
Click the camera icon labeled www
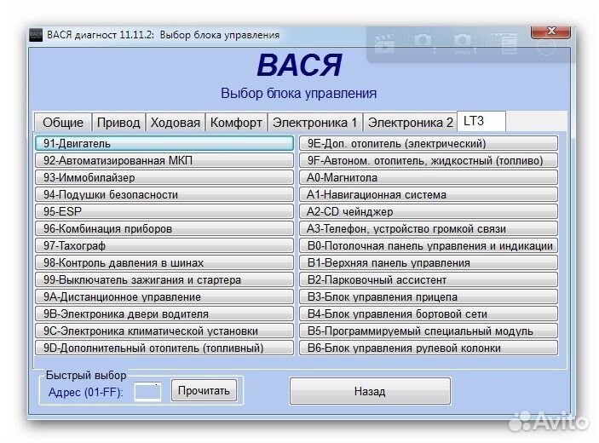pos(463,43)
